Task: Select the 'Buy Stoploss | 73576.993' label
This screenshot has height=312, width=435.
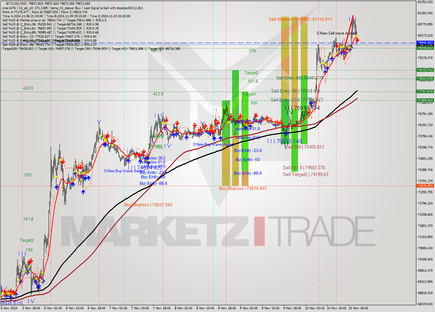Action: 243,188
